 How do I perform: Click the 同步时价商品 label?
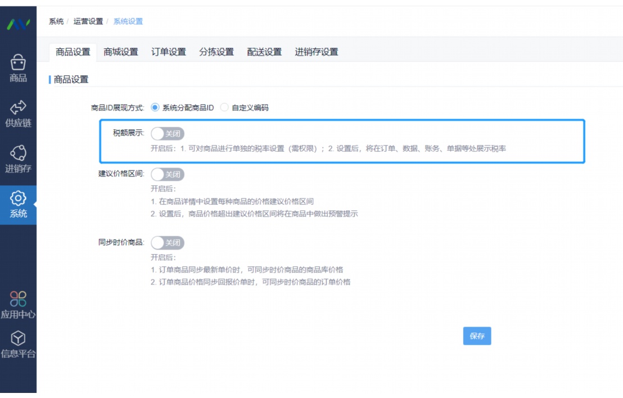coord(121,242)
